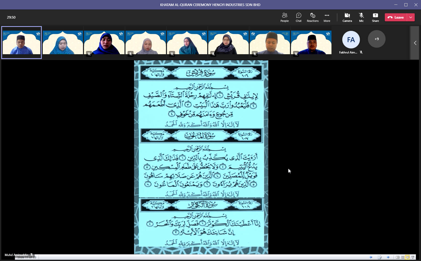Open the More actions menu

[327, 17]
